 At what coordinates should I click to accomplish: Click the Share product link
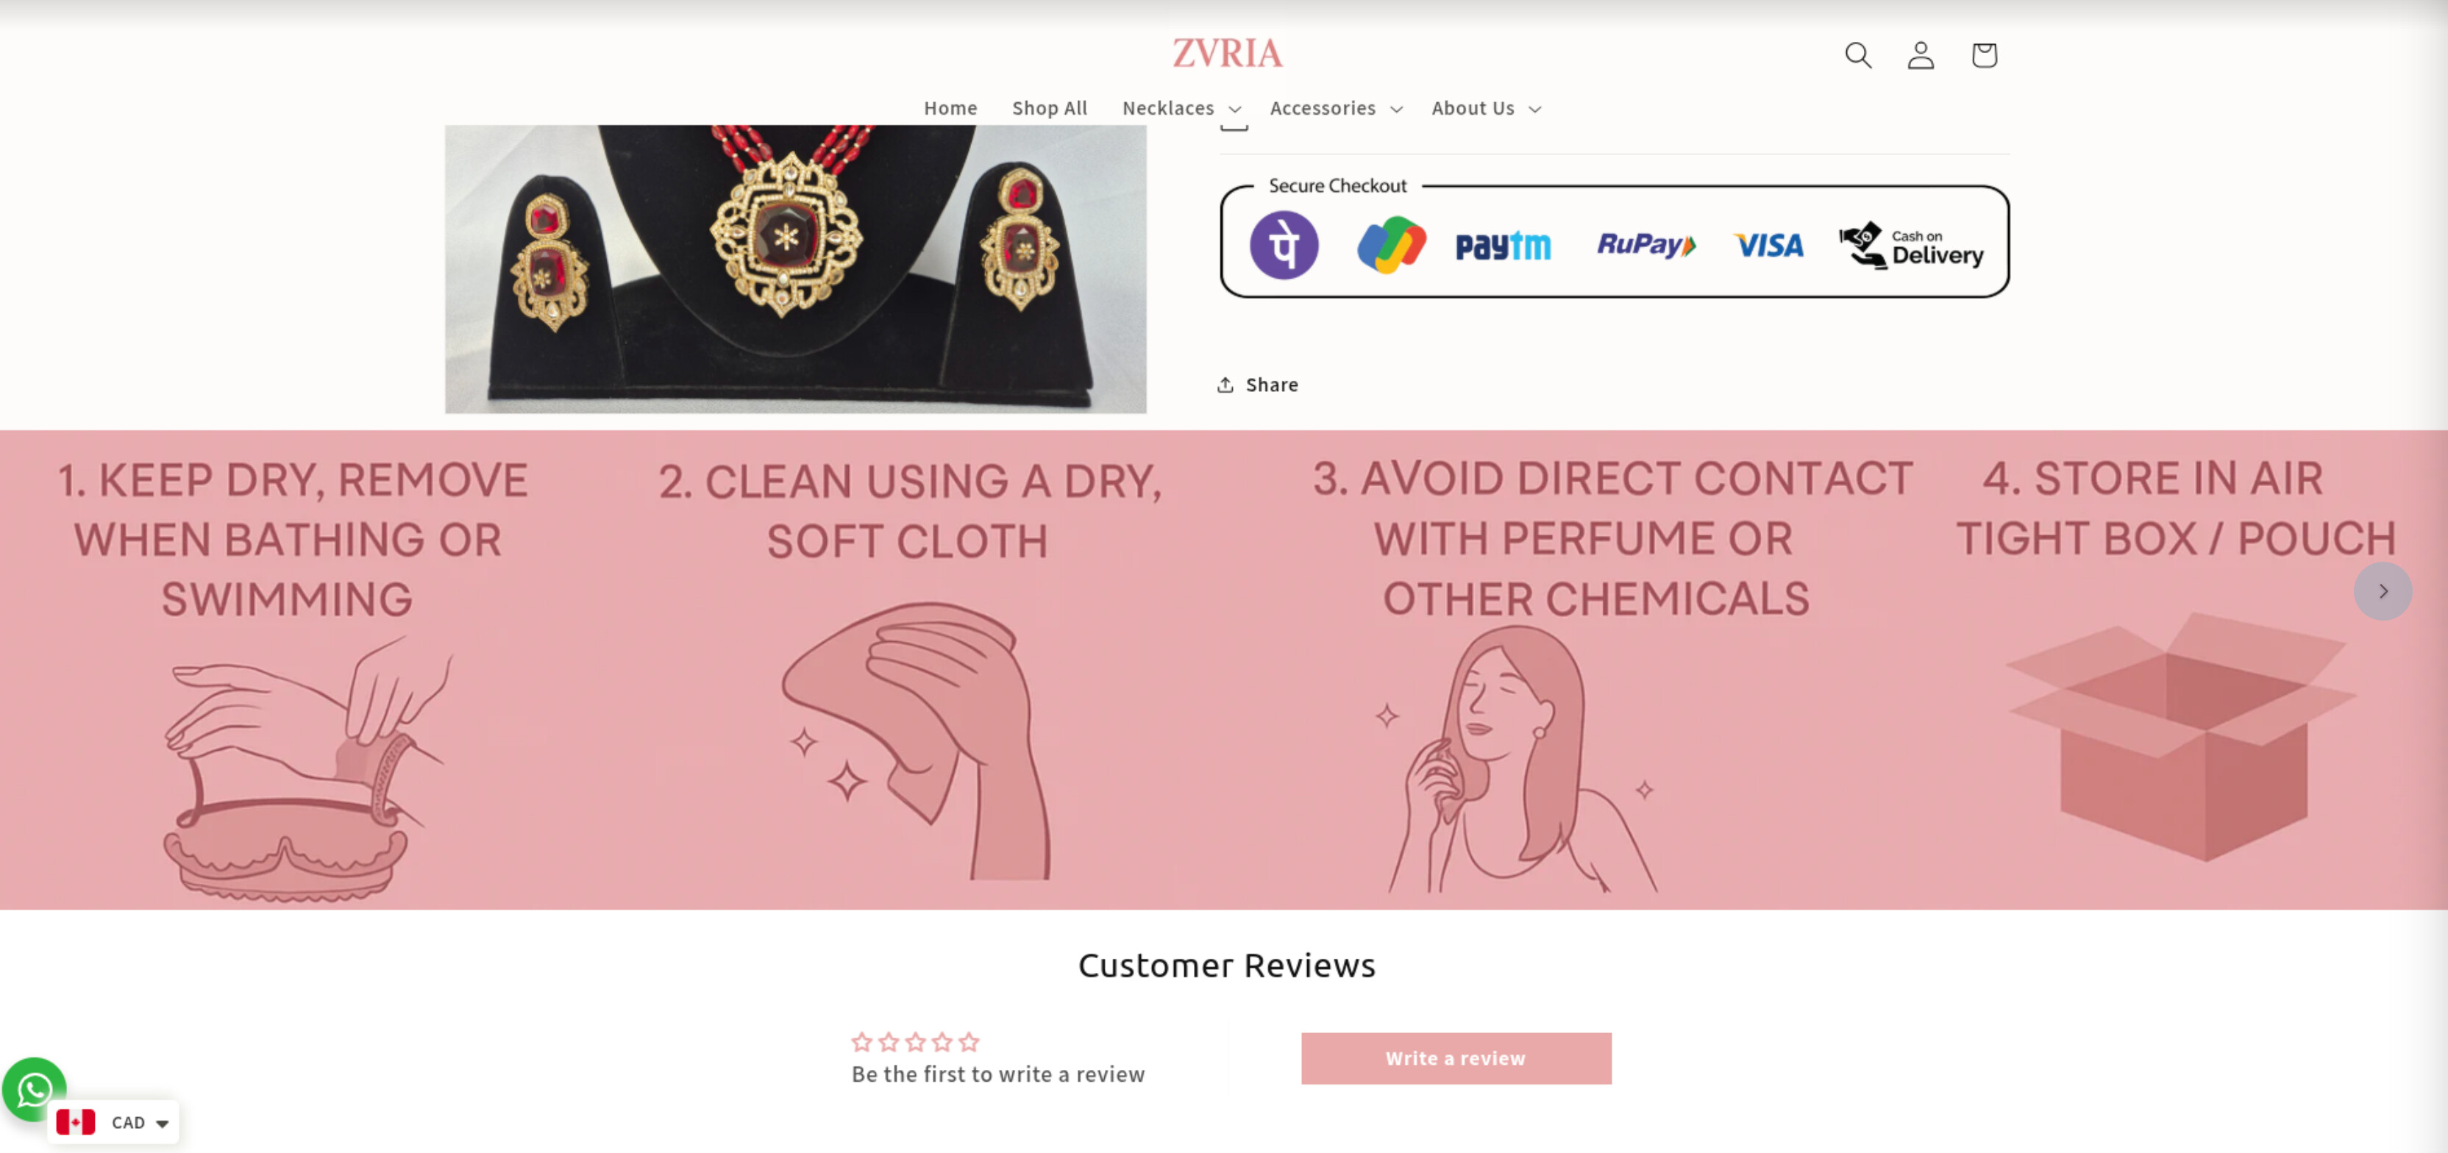pyautogui.click(x=1257, y=385)
